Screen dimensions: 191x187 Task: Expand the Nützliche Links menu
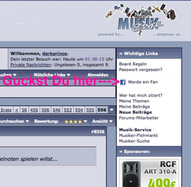52,75
